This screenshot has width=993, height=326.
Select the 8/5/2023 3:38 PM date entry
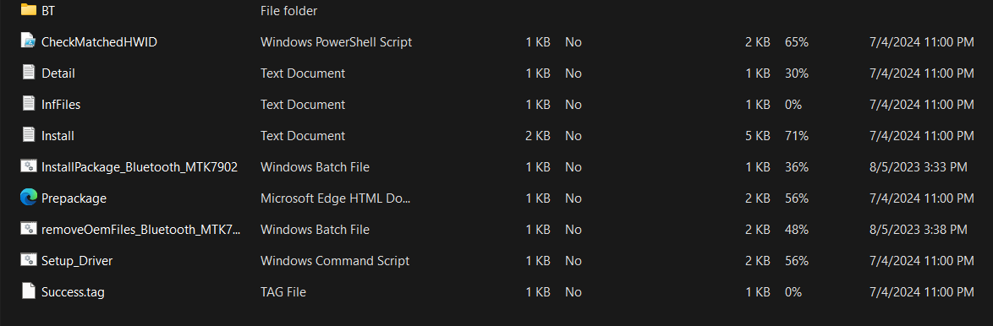tap(919, 230)
